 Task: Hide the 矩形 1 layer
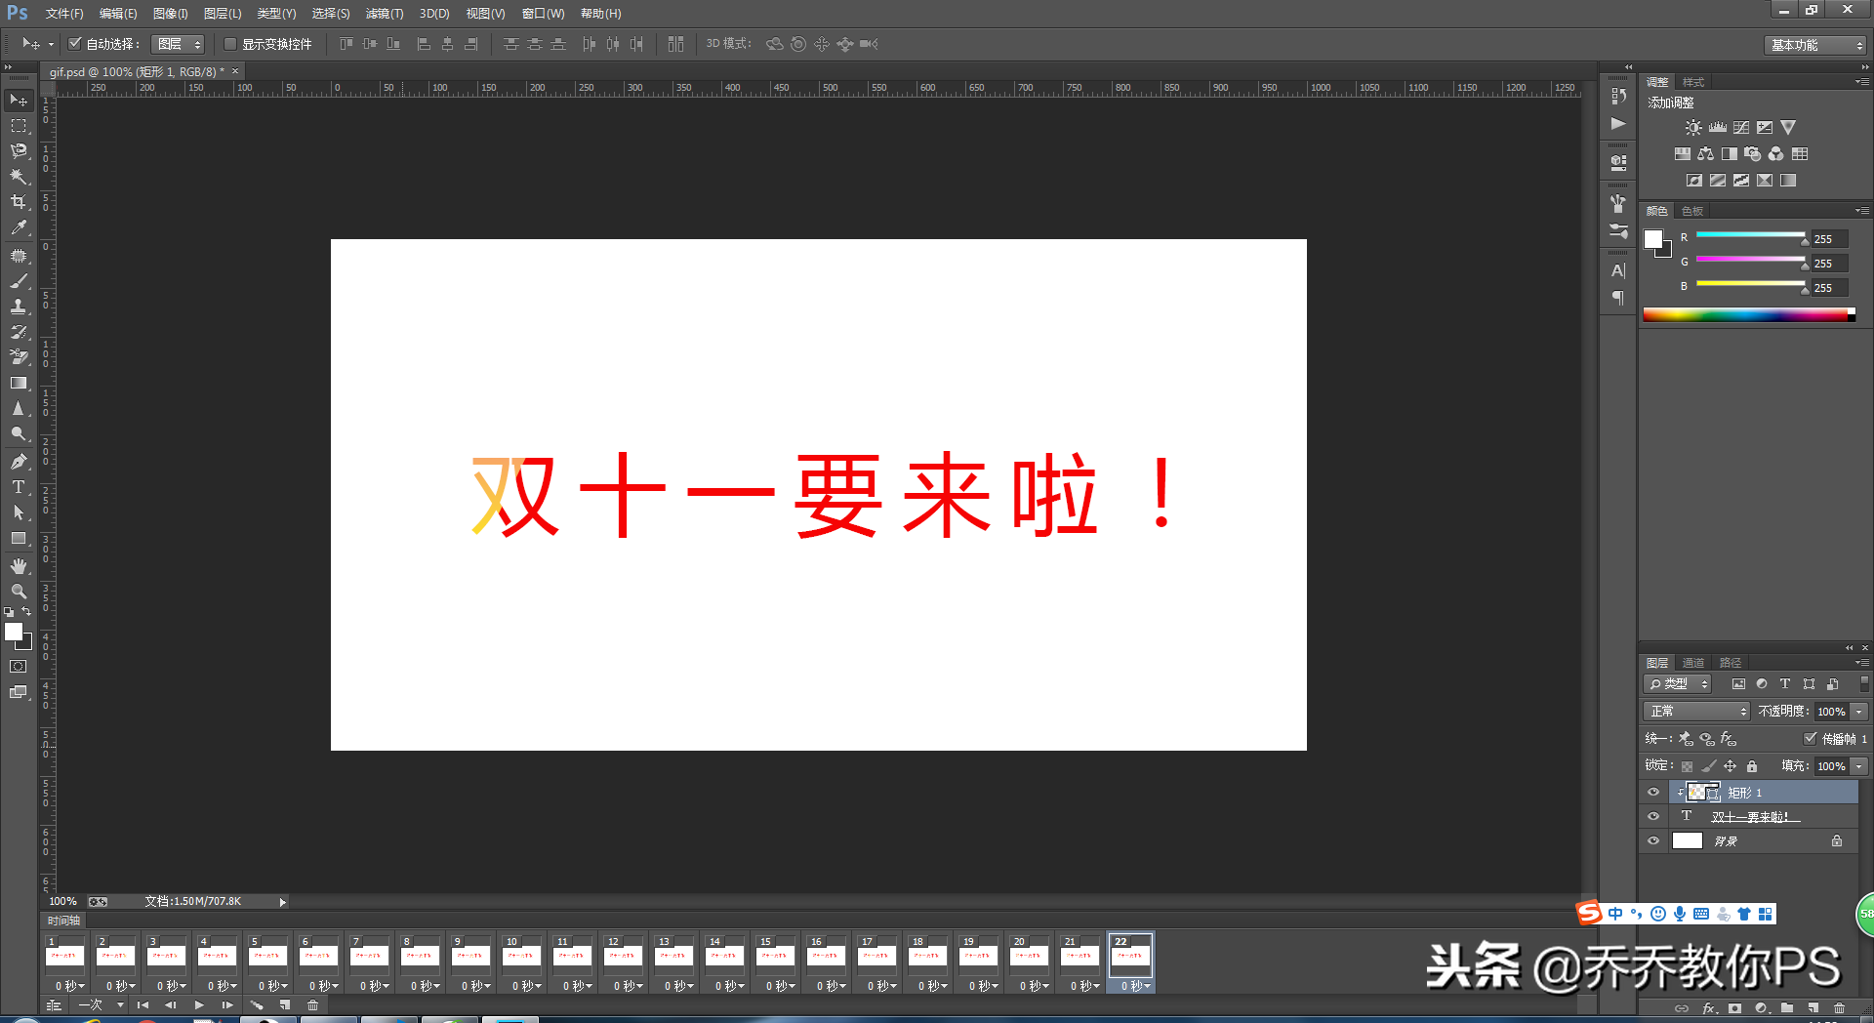click(x=1653, y=793)
